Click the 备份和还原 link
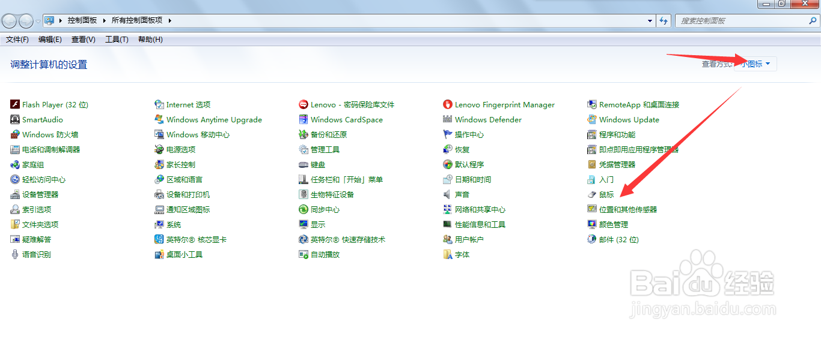This screenshot has width=821, height=337. [329, 134]
